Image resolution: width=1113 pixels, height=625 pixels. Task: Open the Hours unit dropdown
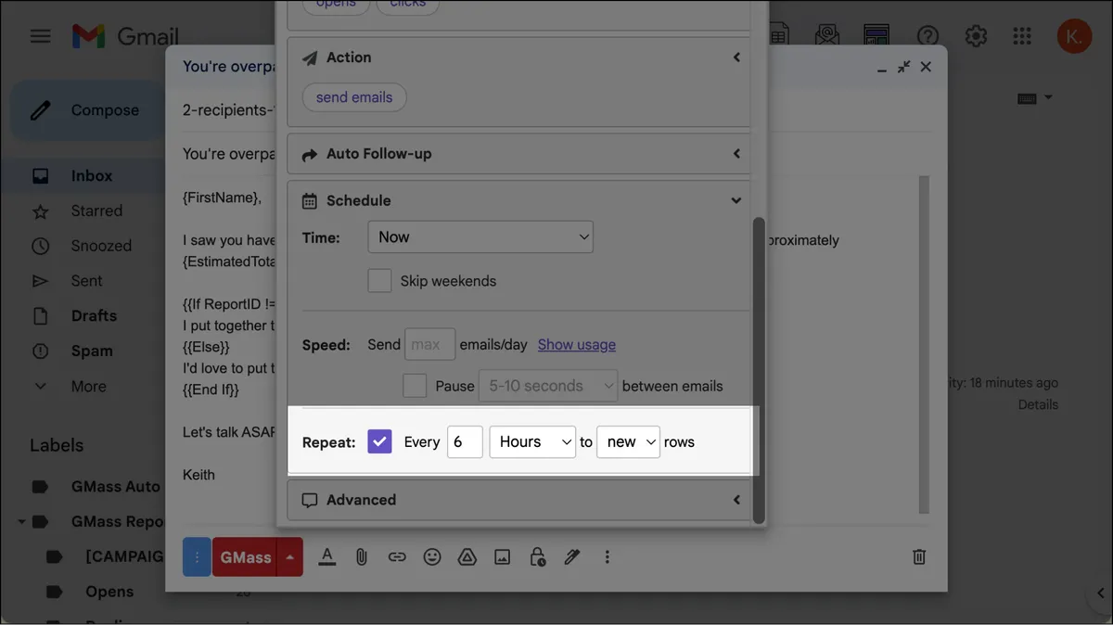click(x=532, y=442)
